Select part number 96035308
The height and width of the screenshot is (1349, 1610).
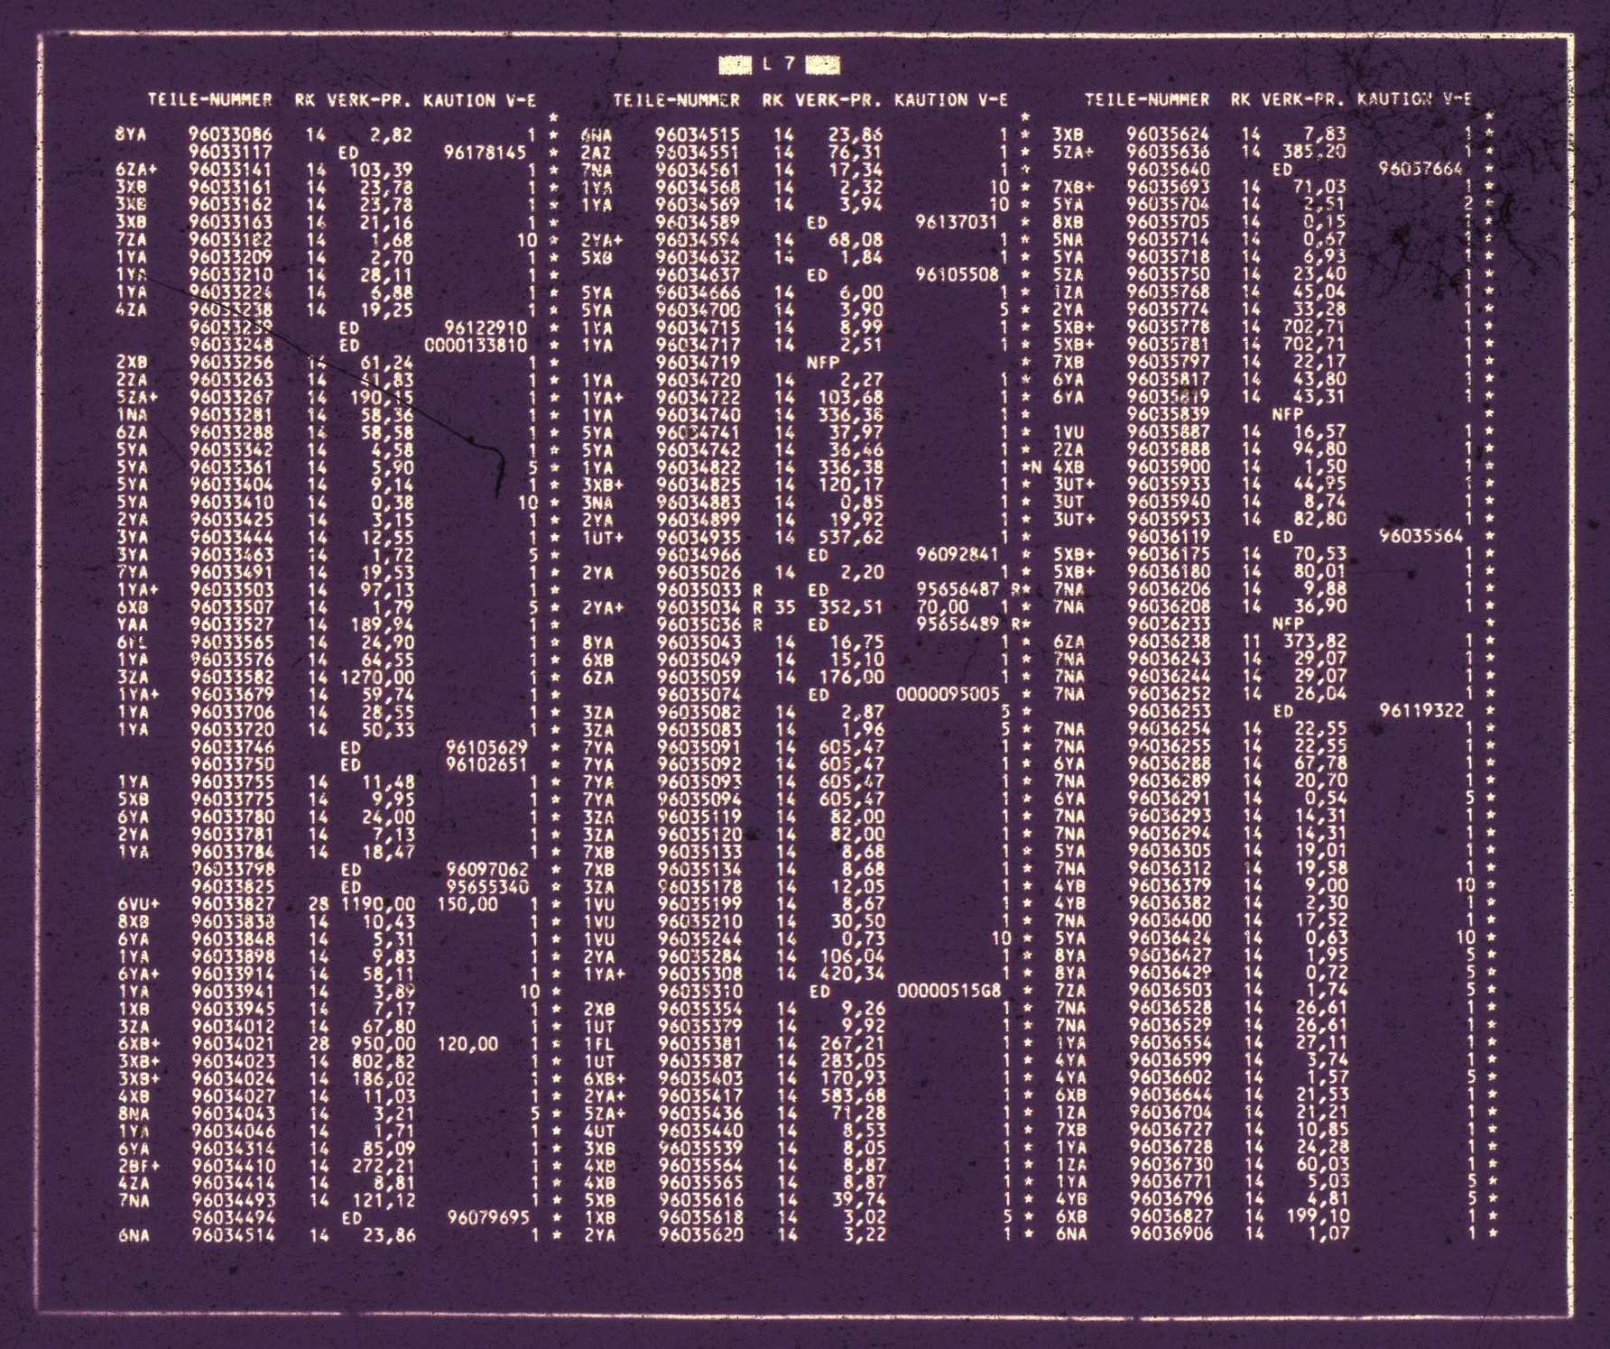(x=700, y=975)
